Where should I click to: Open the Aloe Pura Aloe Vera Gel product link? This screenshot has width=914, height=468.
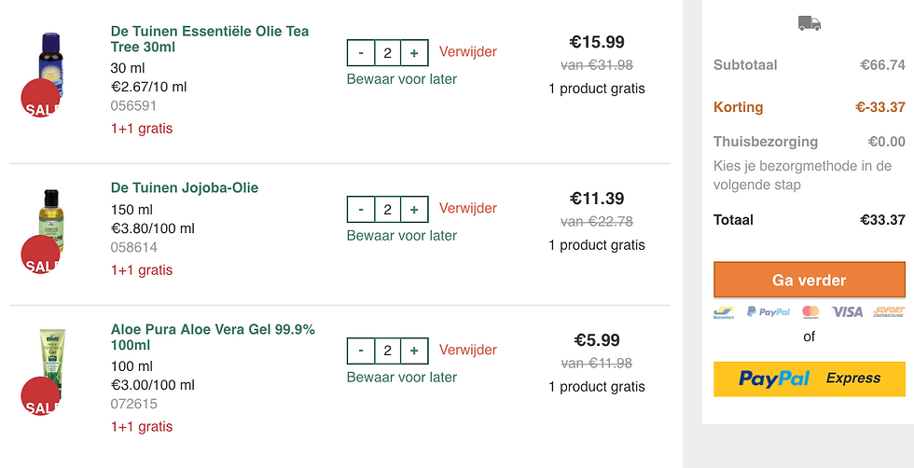(213, 337)
